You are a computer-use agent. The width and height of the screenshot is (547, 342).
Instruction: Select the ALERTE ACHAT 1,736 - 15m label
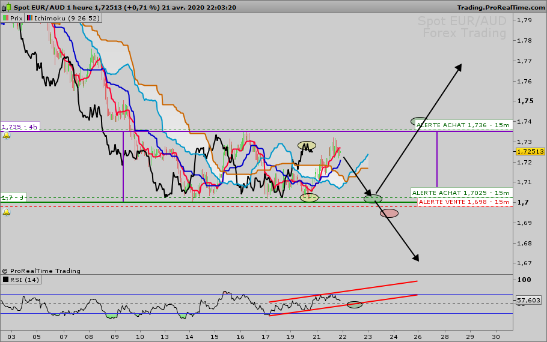(x=463, y=125)
